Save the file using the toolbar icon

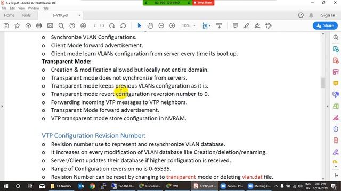pos(6,26)
